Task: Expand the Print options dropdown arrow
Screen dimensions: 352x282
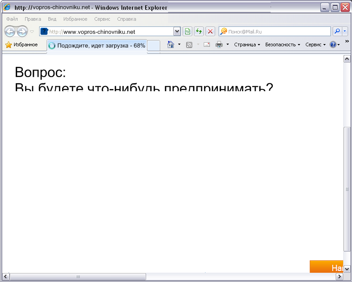Action: (x=227, y=45)
